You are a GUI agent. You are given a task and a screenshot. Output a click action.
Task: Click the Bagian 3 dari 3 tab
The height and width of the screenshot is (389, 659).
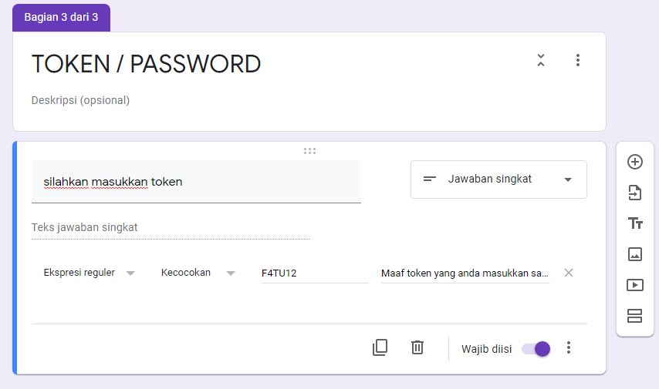tap(62, 17)
